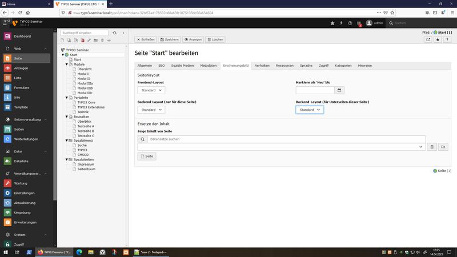Click the Schließen button
This screenshot has height=257, width=457.
tap(146, 39)
